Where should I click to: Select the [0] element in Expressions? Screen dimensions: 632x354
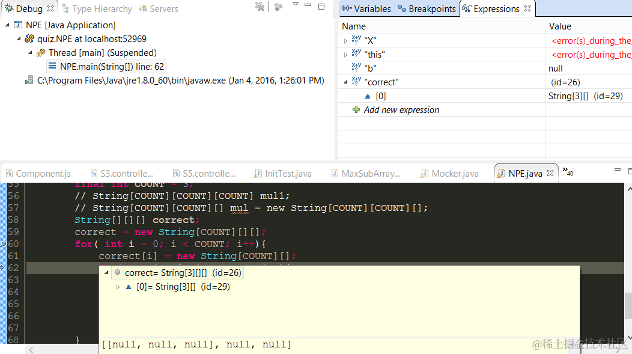pyautogui.click(x=380, y=96)
